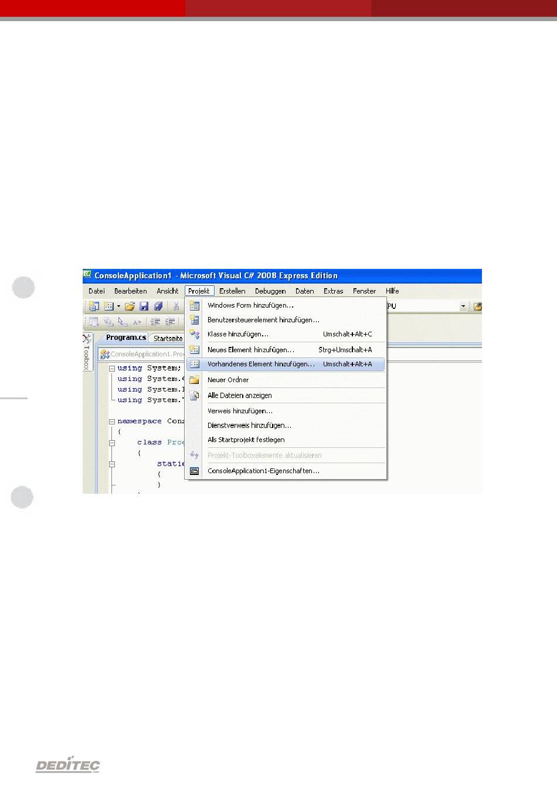557x789 pixels.
Task: Open the Datei menu
Action: (97, 291)
